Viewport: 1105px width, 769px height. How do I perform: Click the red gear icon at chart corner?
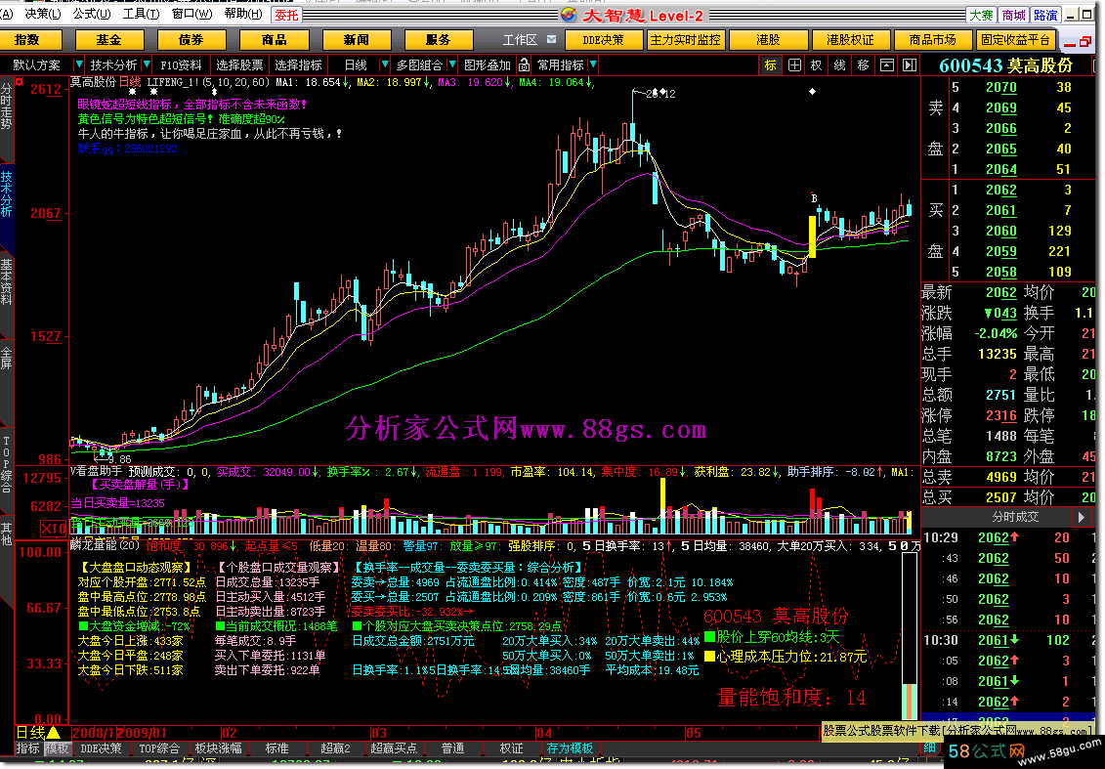point(19,82)
